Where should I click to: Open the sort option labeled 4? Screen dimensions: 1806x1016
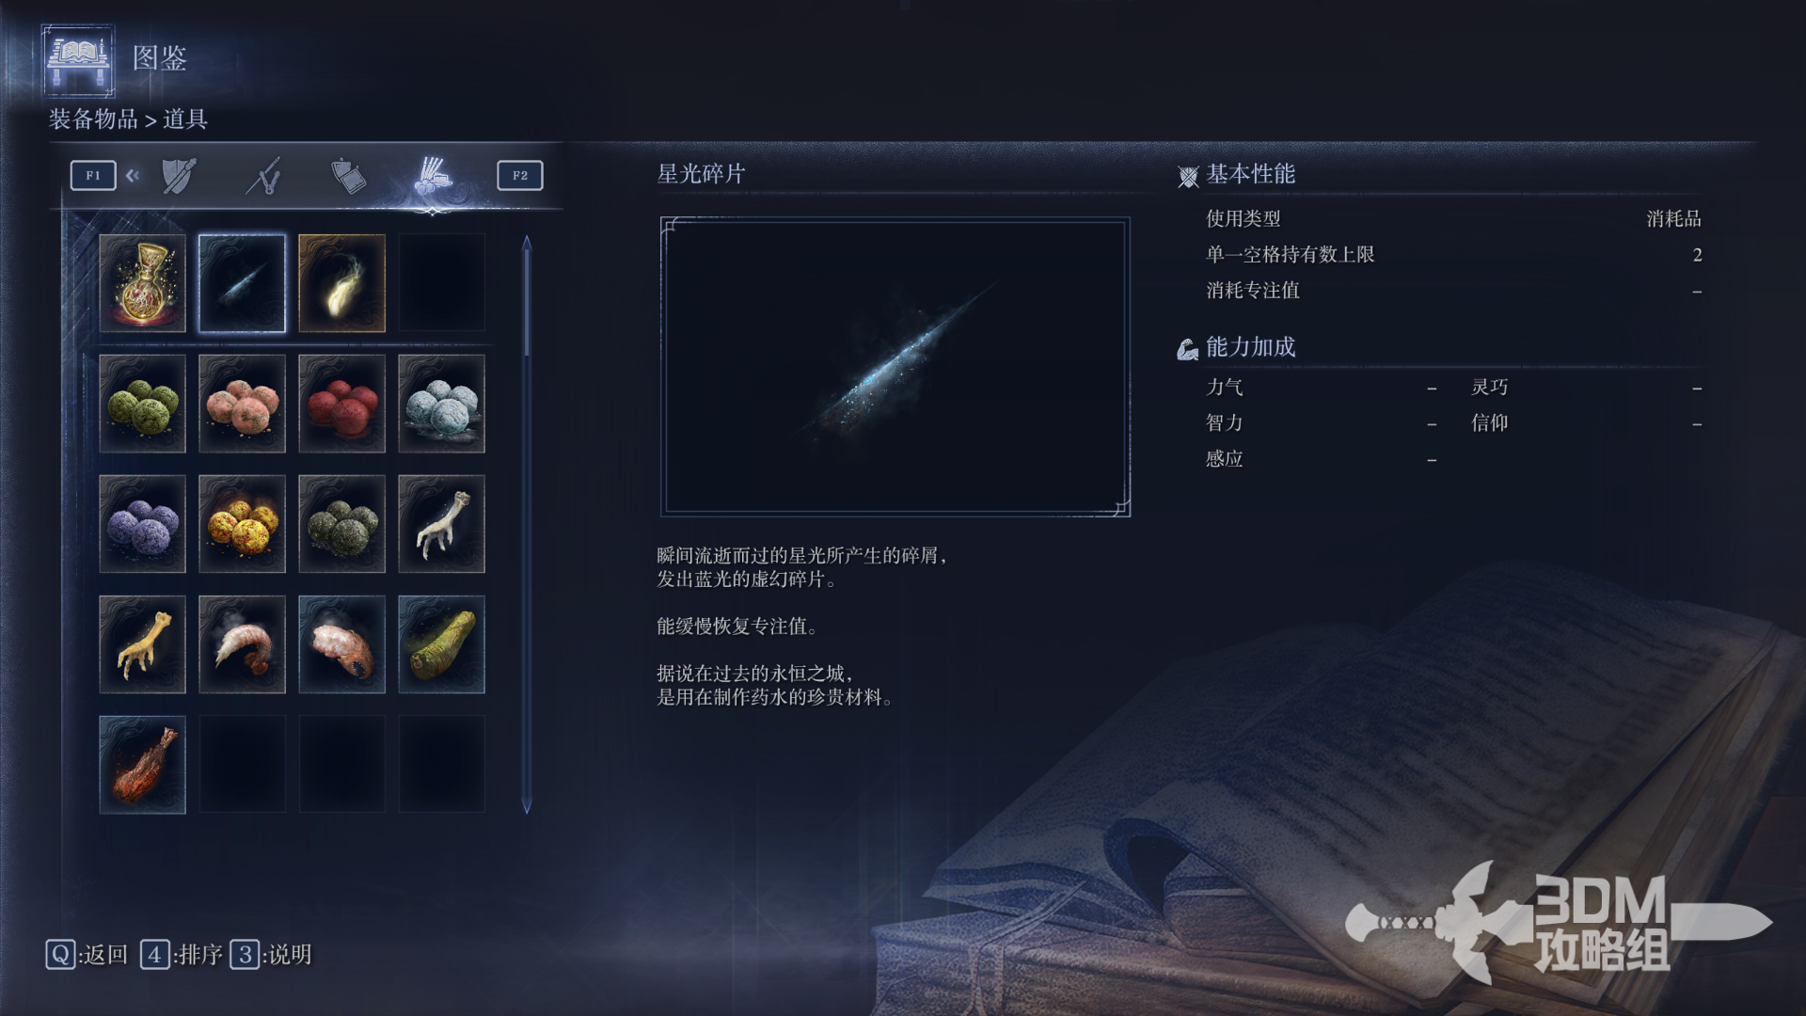[x=182, y=955]
